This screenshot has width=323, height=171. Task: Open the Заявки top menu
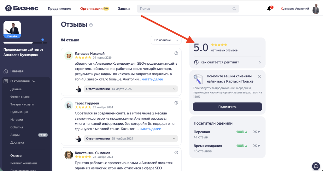pos(124,9)
